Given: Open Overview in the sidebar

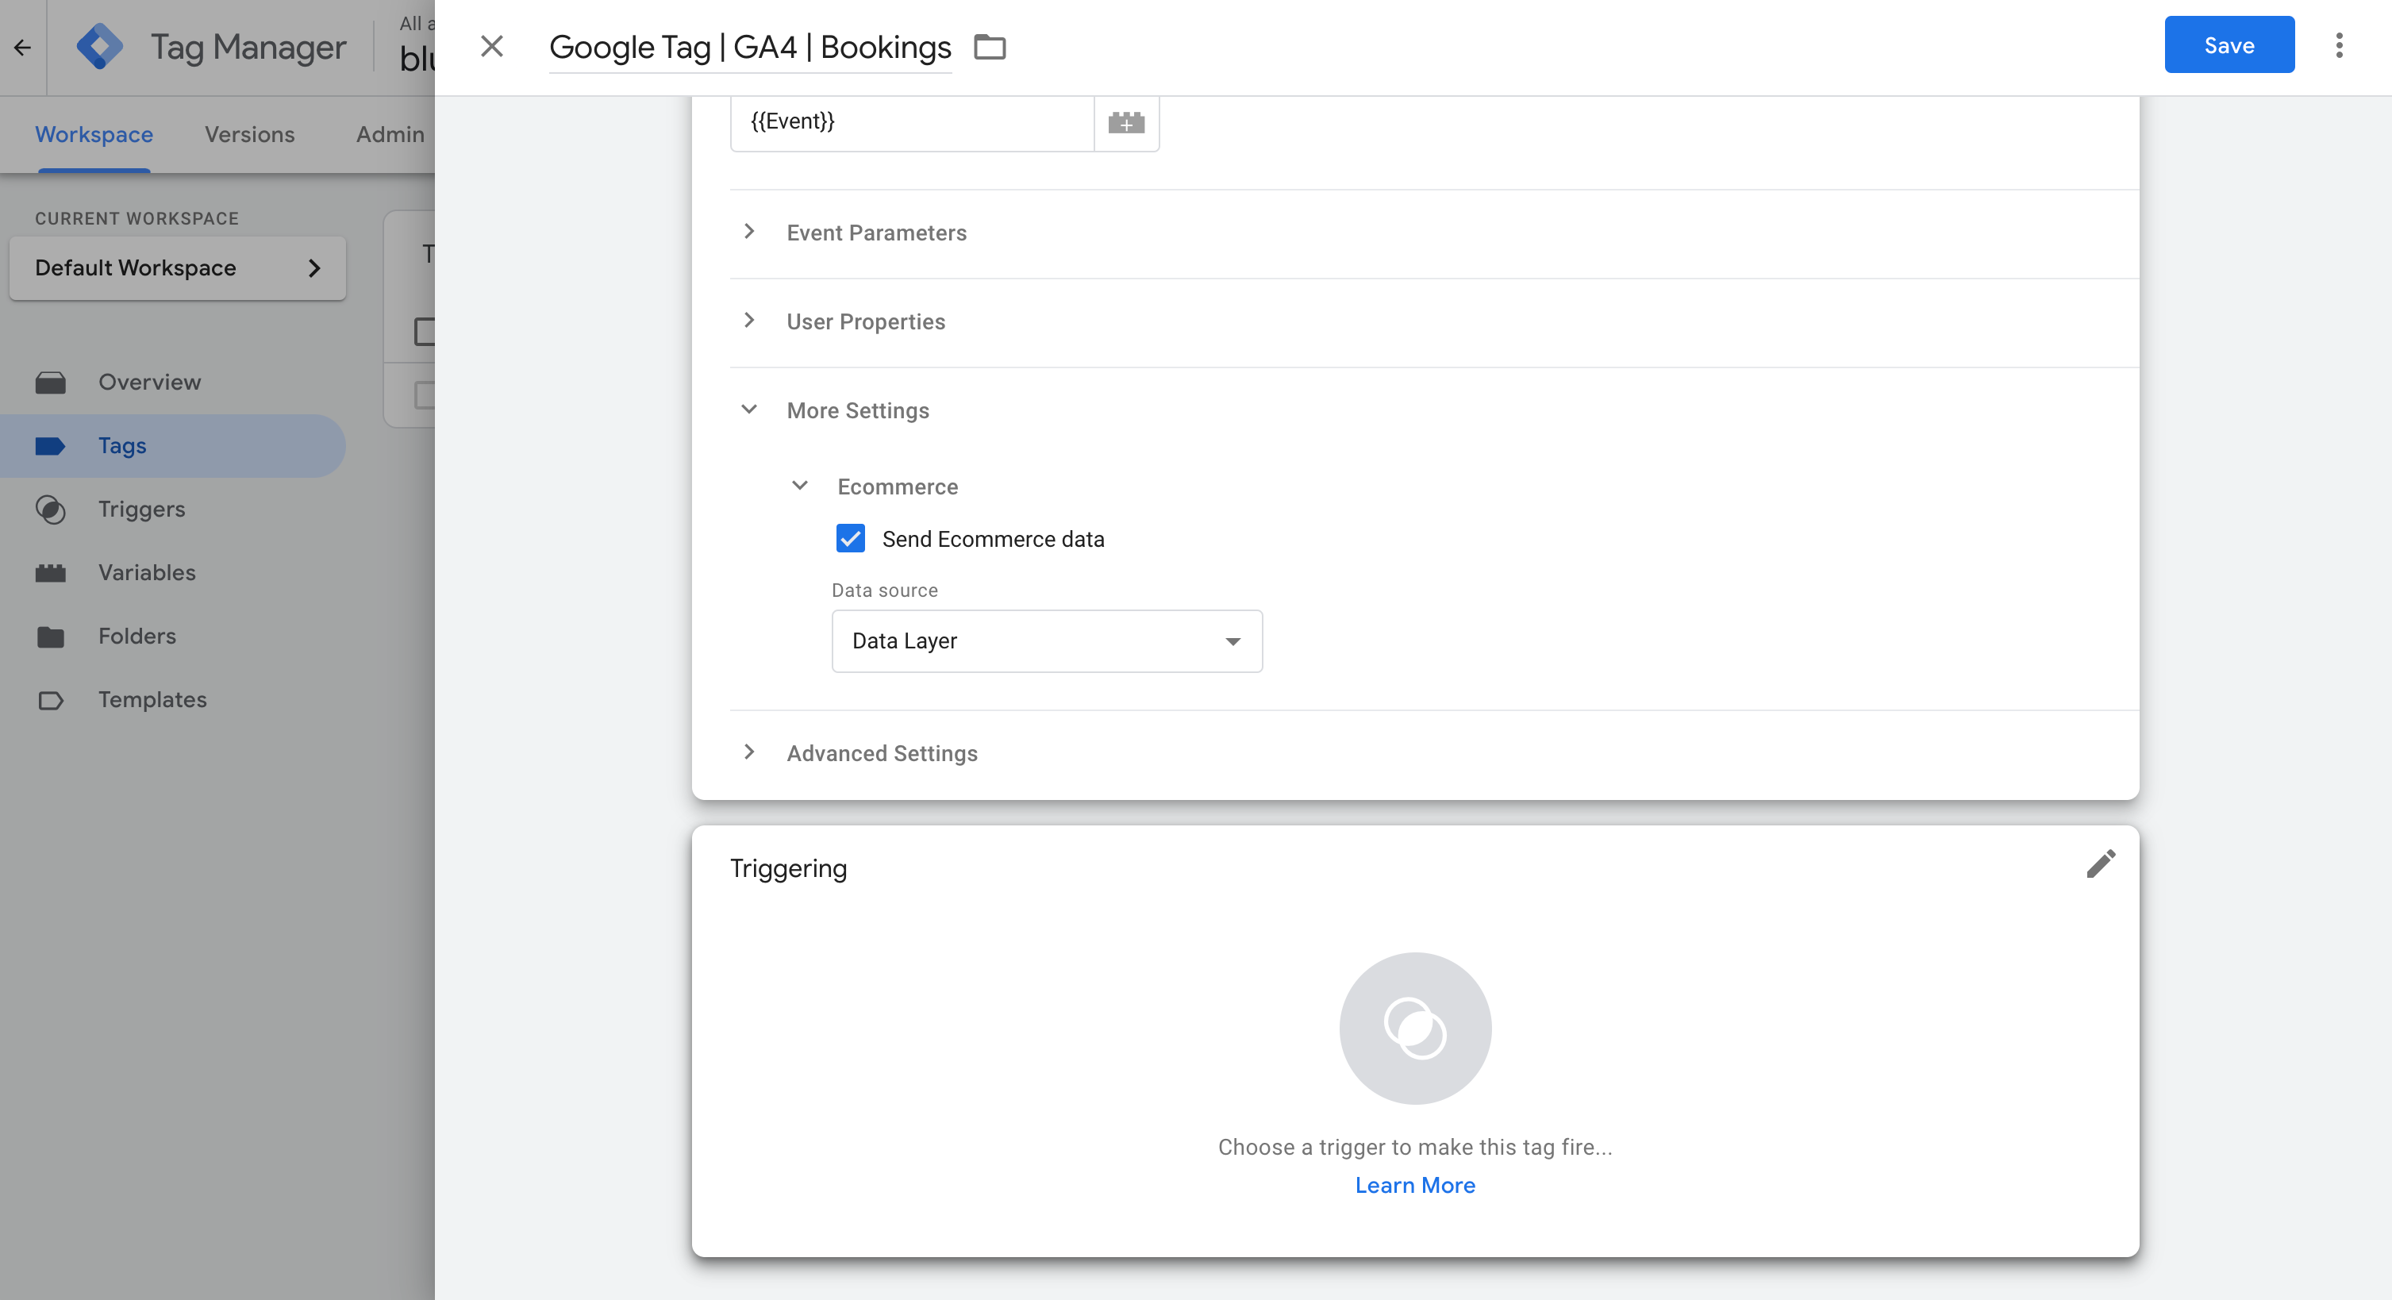Looking at the screenshot, I should coord(173,382).
